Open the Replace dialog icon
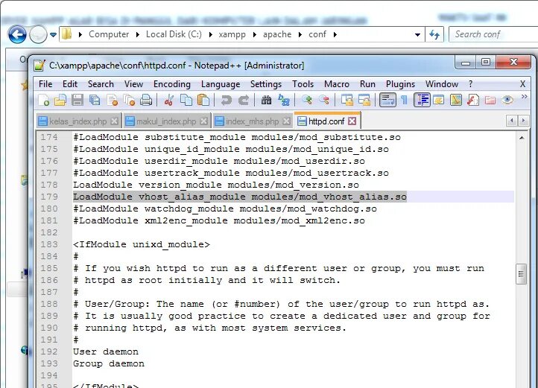The image size is (538, 388). pyautogui.click(x=284, y=101)
